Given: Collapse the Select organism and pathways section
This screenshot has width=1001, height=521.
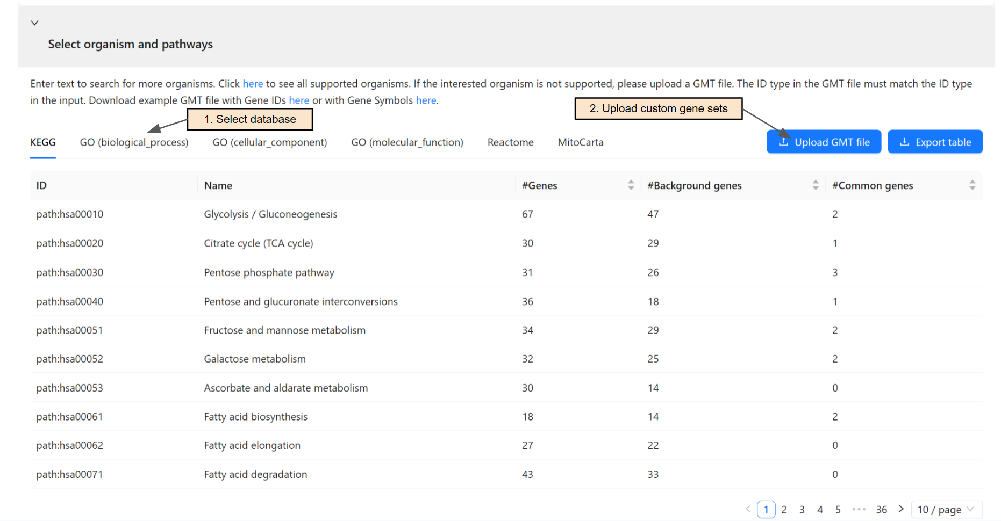Looking at the screenshot, I should [34, 23].
